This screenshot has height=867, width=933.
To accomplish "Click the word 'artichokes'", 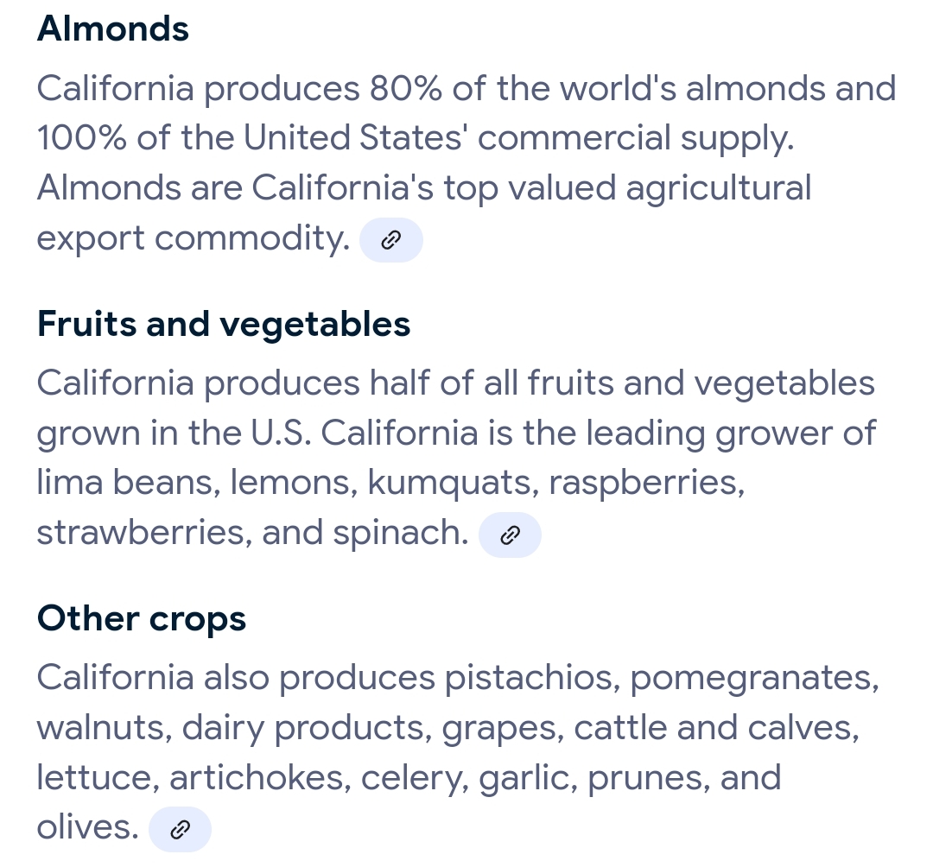I will (259, 778).
